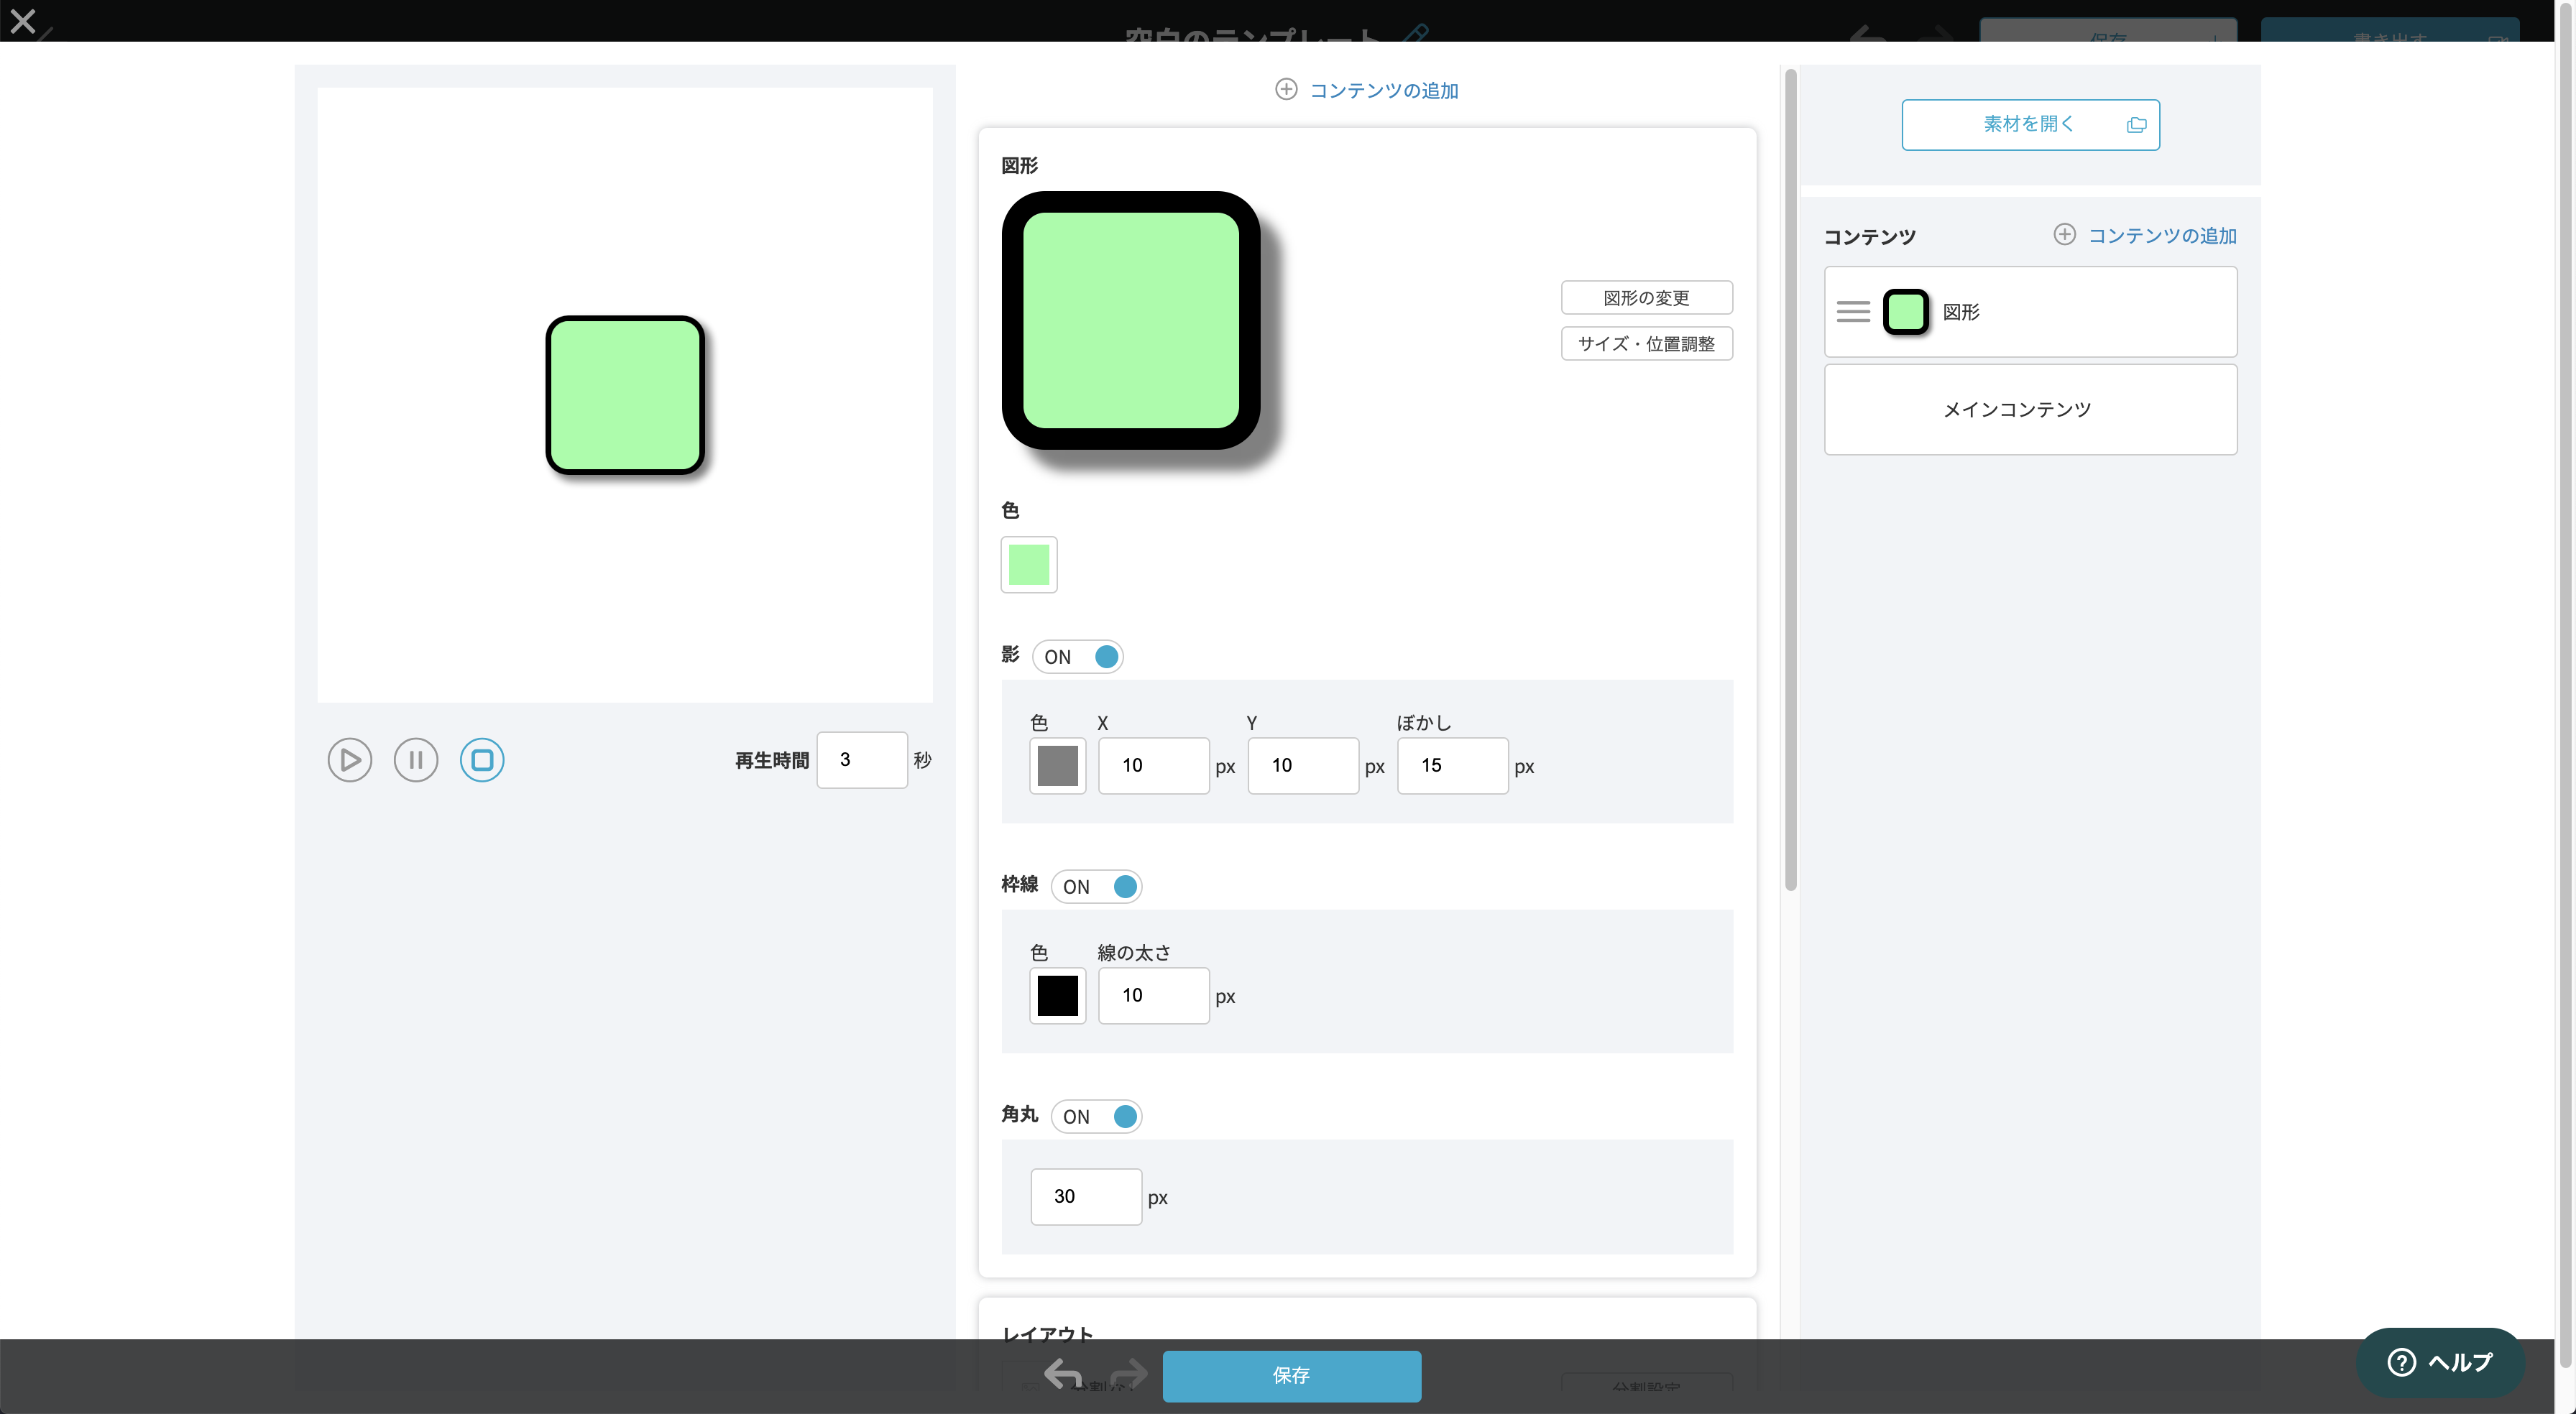Click the undo arrow in bottom bar
Viewport: 2576px width, 1414px height.
pyautogui.click(x=1062, y=1374)
